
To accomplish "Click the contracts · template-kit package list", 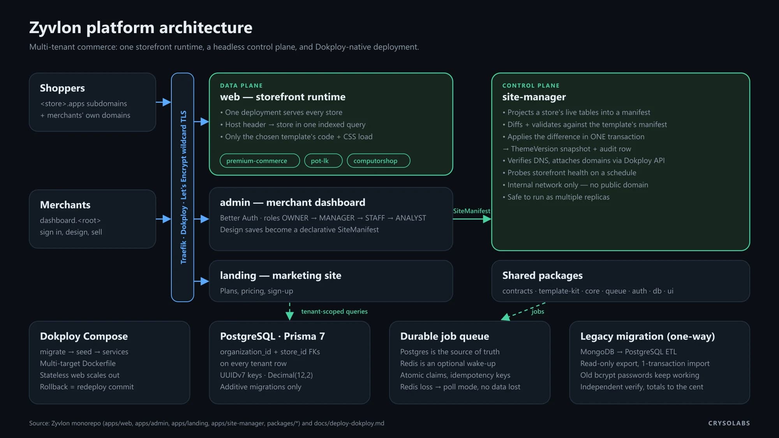I will pos(588,291).
